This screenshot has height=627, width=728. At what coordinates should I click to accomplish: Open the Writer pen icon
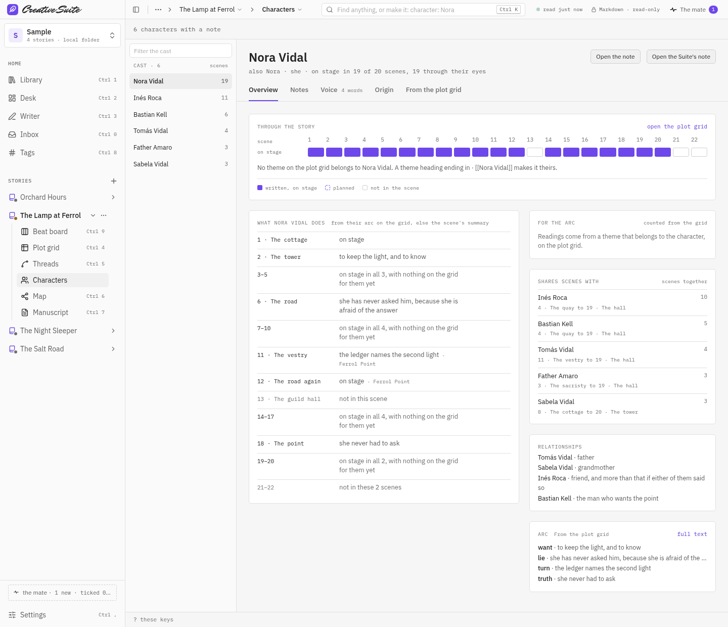click(x=12, y=116)
